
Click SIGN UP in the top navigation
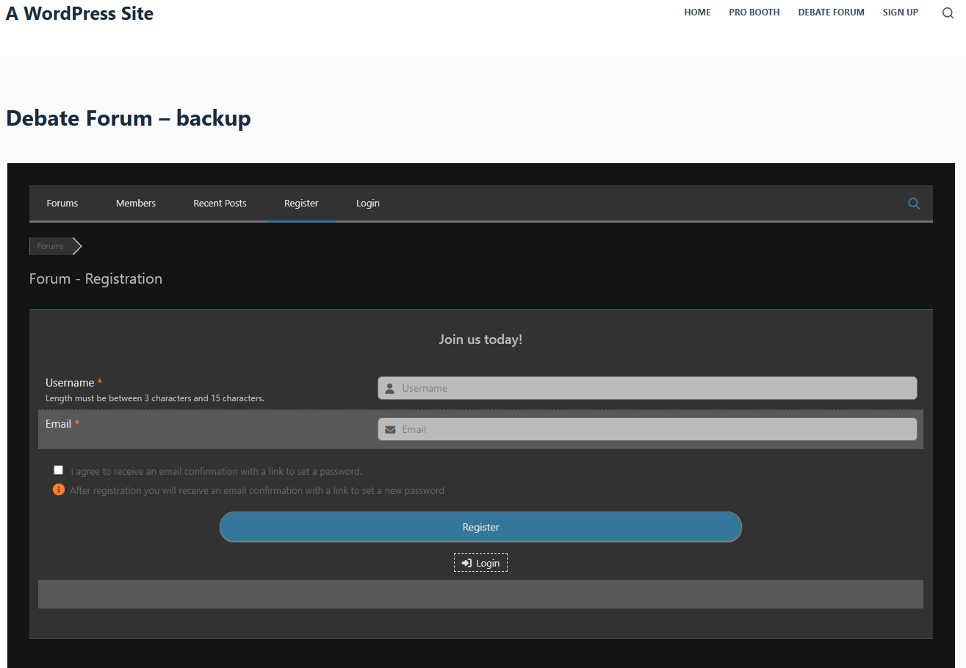point(900,12)
